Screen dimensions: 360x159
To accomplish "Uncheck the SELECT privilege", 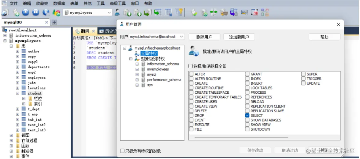I will 247,115.
